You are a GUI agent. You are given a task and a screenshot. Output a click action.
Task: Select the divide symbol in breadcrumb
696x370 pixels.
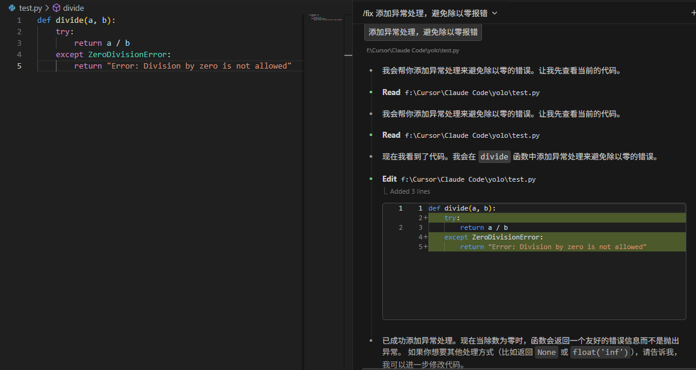coord(73,8)
